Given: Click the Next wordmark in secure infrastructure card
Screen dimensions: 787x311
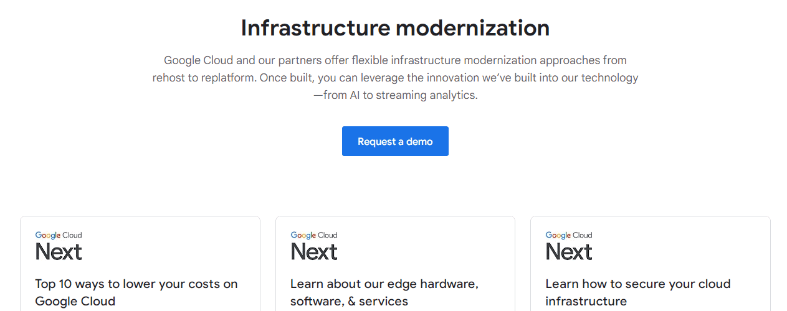Looking at the screenshot, I should (569, 252).
